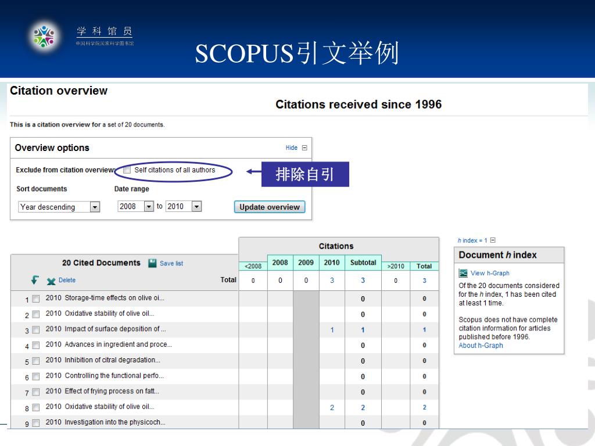Click total row Total column count 3
This screenshot has width=595, height=446.
tap(424, 280)
